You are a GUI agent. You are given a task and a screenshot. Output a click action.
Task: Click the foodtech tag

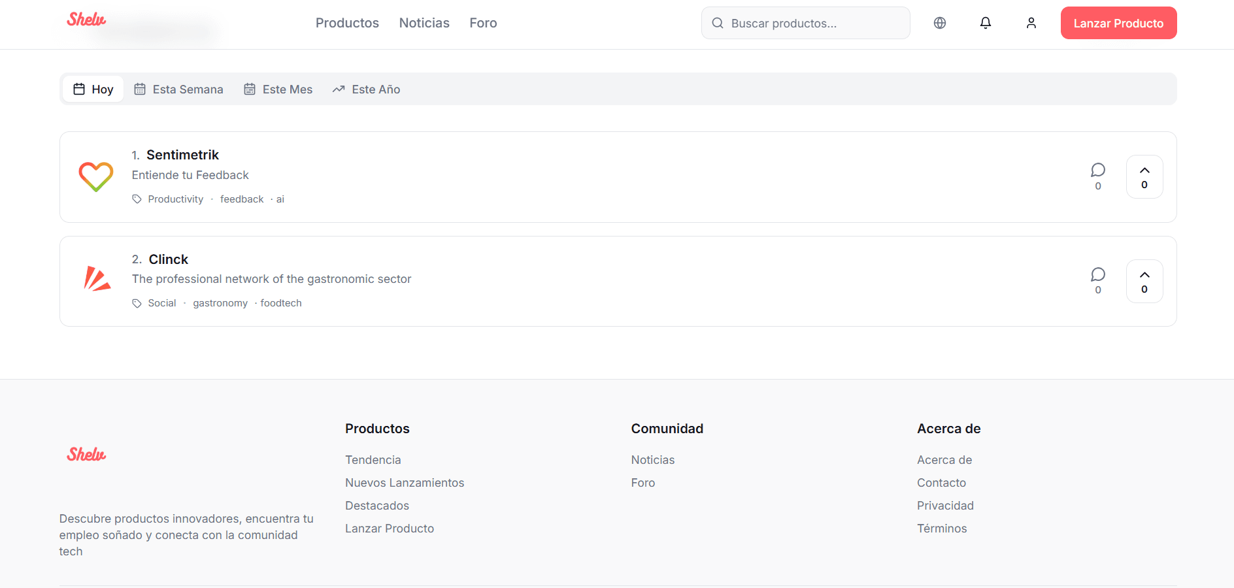[x=281, y=303]
